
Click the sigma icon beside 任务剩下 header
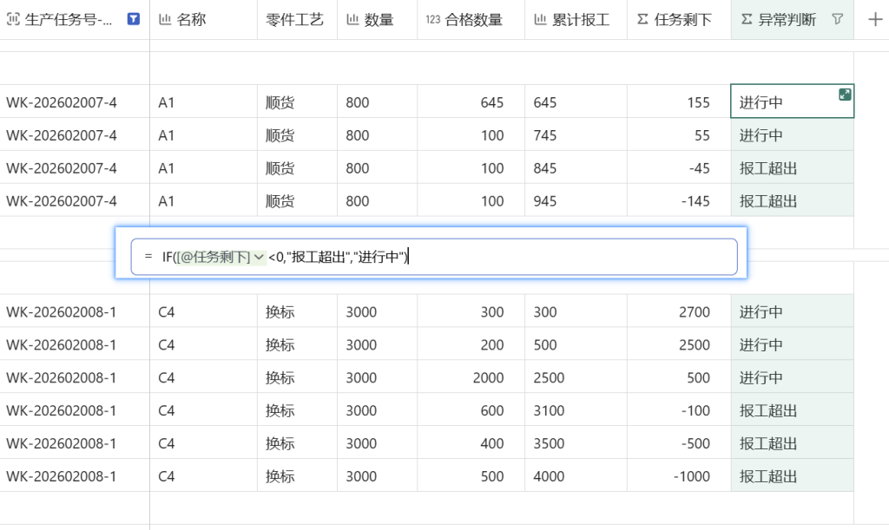642,20
